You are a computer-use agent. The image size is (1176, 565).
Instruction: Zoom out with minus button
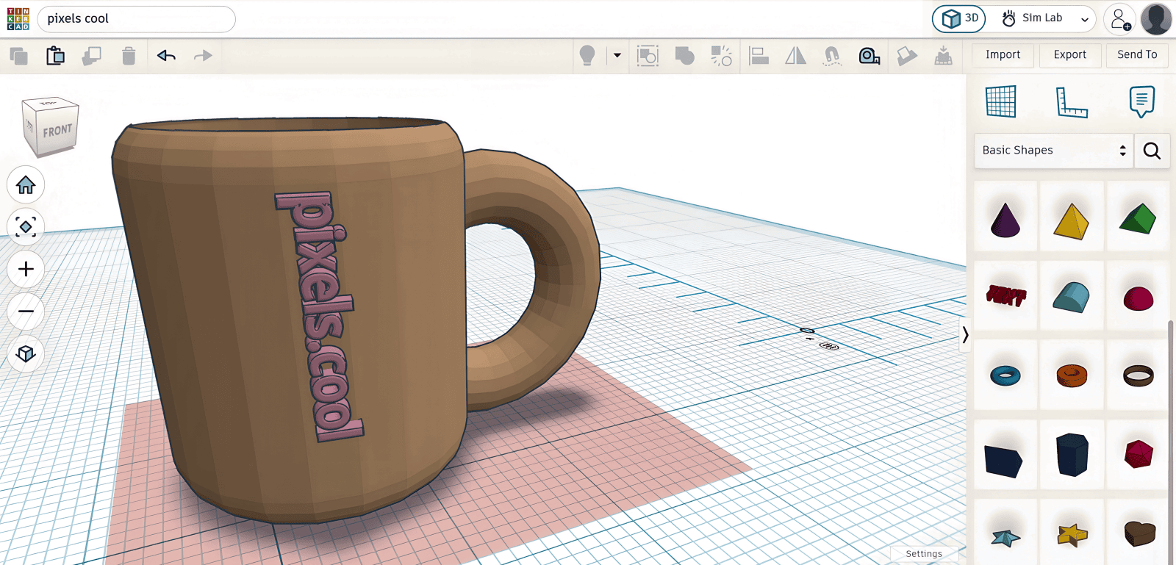[x=26, y=312]
